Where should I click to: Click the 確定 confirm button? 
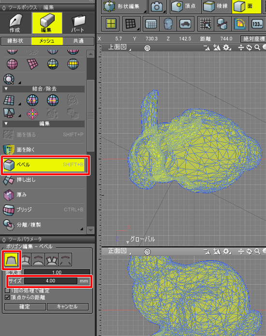coord(25,306)
